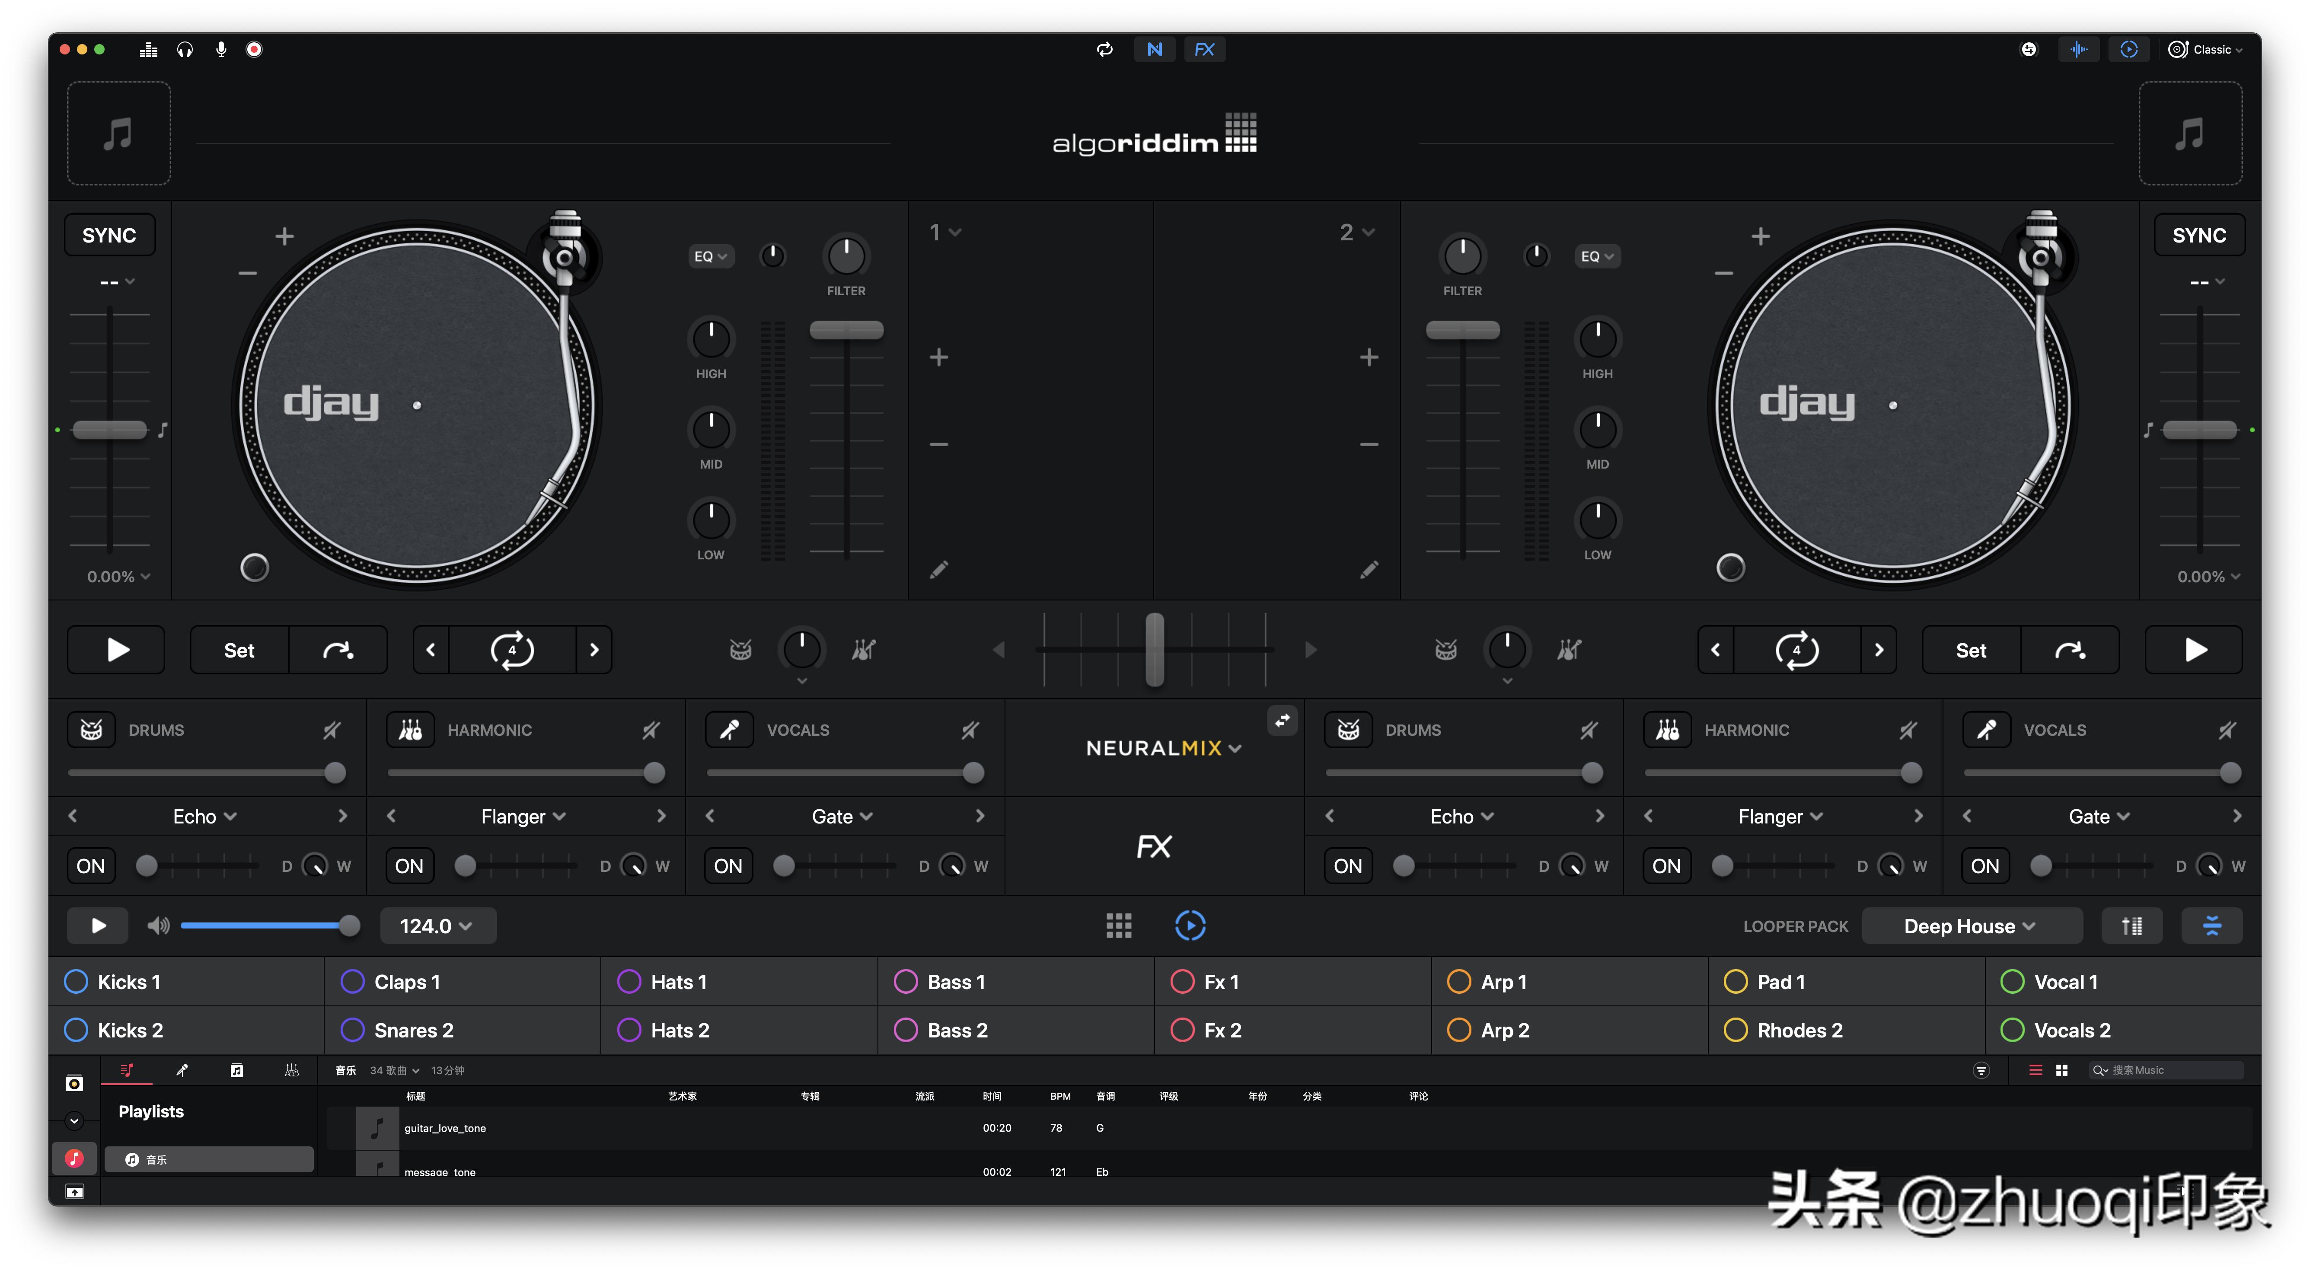The height and width of the screenshot is (1270, 2310).
Task: Open the looper grid view icon
Action: pyautogui.click(x=1118, y=925)
